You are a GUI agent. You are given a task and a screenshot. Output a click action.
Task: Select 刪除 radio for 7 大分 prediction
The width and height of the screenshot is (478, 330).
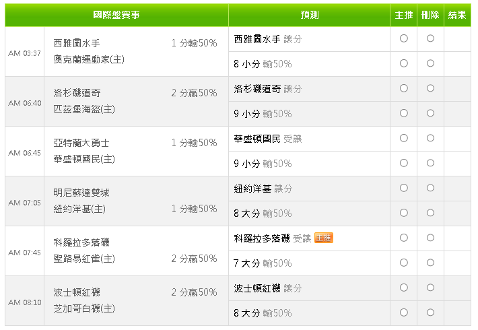coord(430,263)
